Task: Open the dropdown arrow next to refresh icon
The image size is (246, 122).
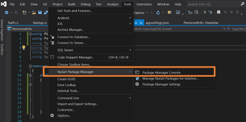Action: 163,13
